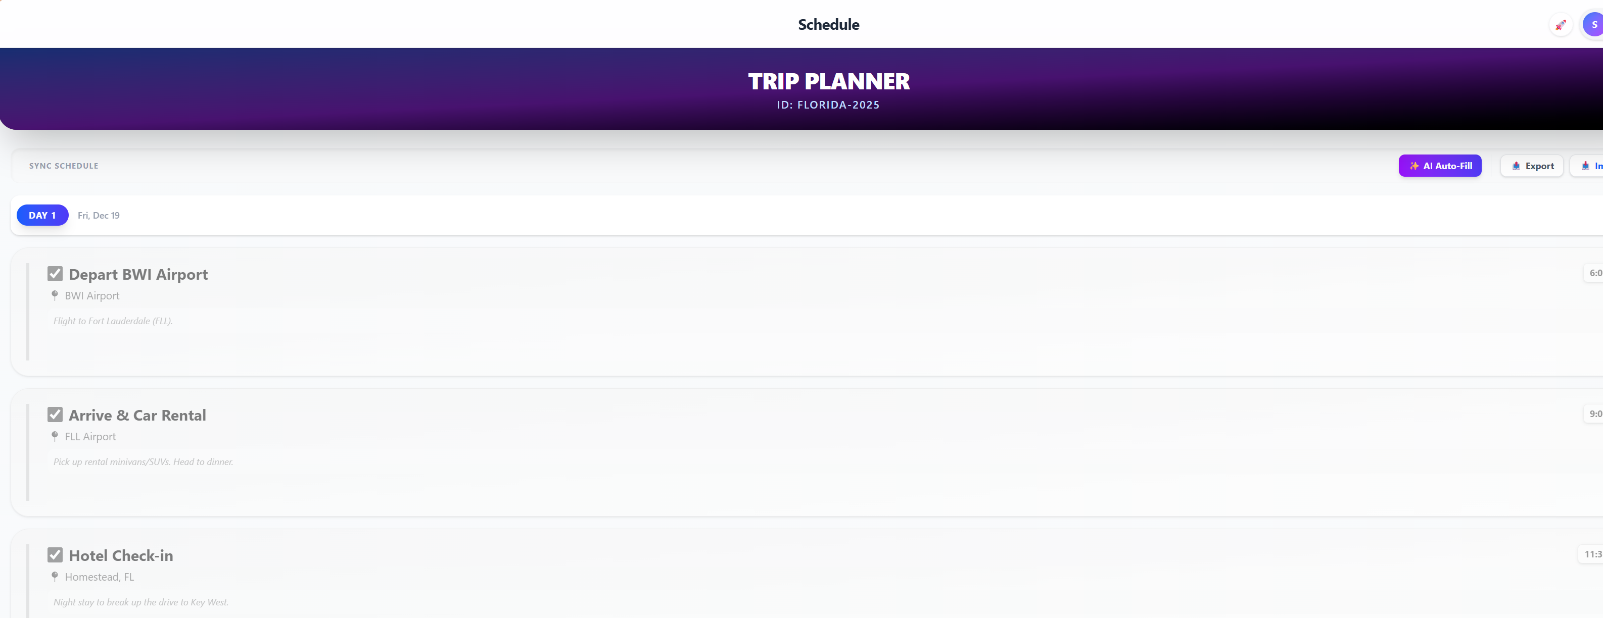Click the sparkle icon on AI Auto-Fill
Screen dimensions: 1603x618
1414,166
